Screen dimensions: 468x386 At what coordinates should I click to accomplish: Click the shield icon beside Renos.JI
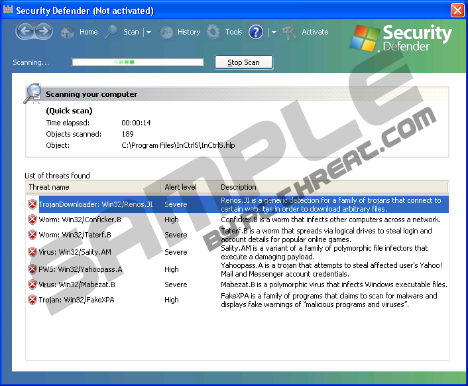tap(32, 204)
